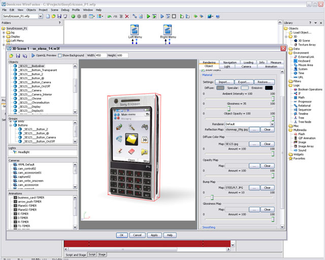Image resolution: width=325 pixels, height=260 pixels.
Task: Click the OpenGL Preview icon
Action: pos(34,55)
